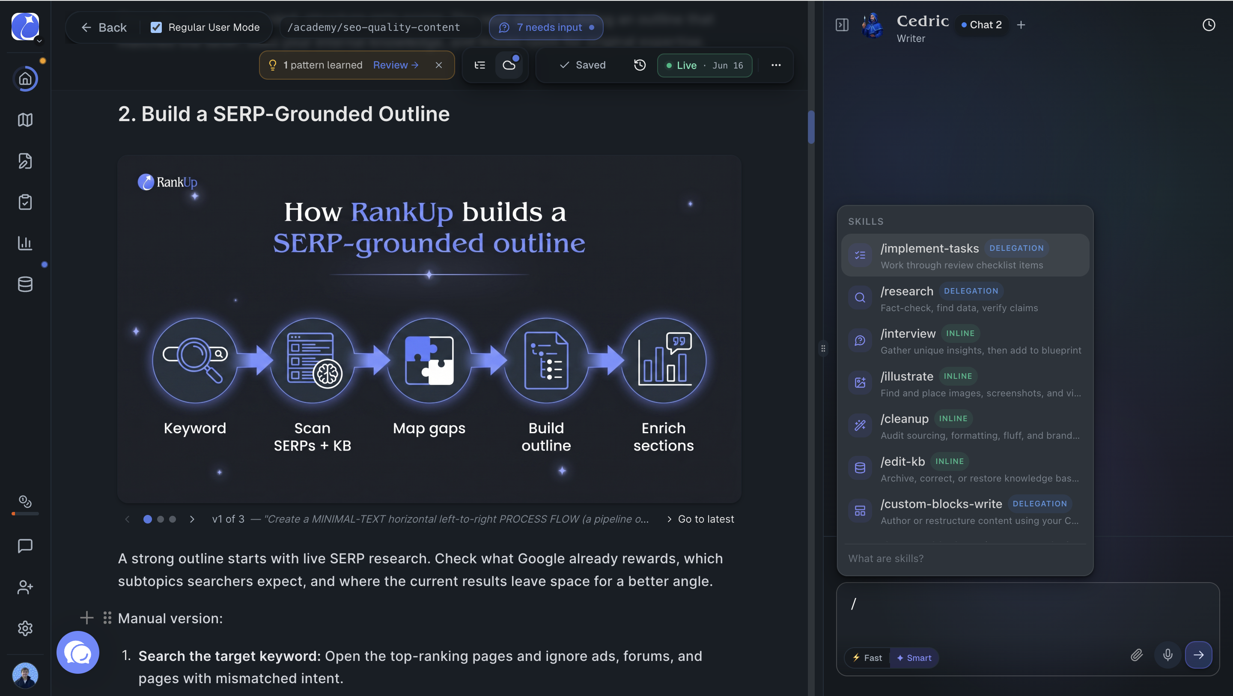The image size is (1233, 696).
Task: Open the chat bubble icon in sidebar
Action: [x=25, y=546]
